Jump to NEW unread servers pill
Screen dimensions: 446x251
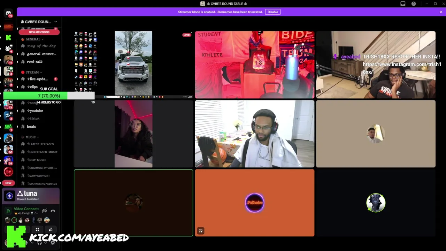point(8,183)
